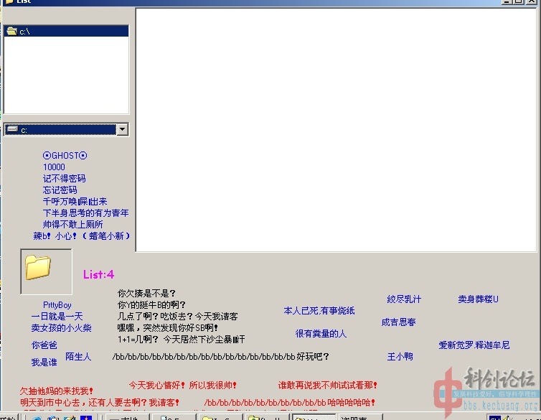541x420 pixels.
Task: Select the c:\ folder in directory list
Action: (x=24, y=32)
